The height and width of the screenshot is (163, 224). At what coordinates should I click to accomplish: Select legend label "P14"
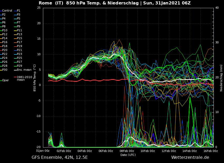tap(4, 38)
